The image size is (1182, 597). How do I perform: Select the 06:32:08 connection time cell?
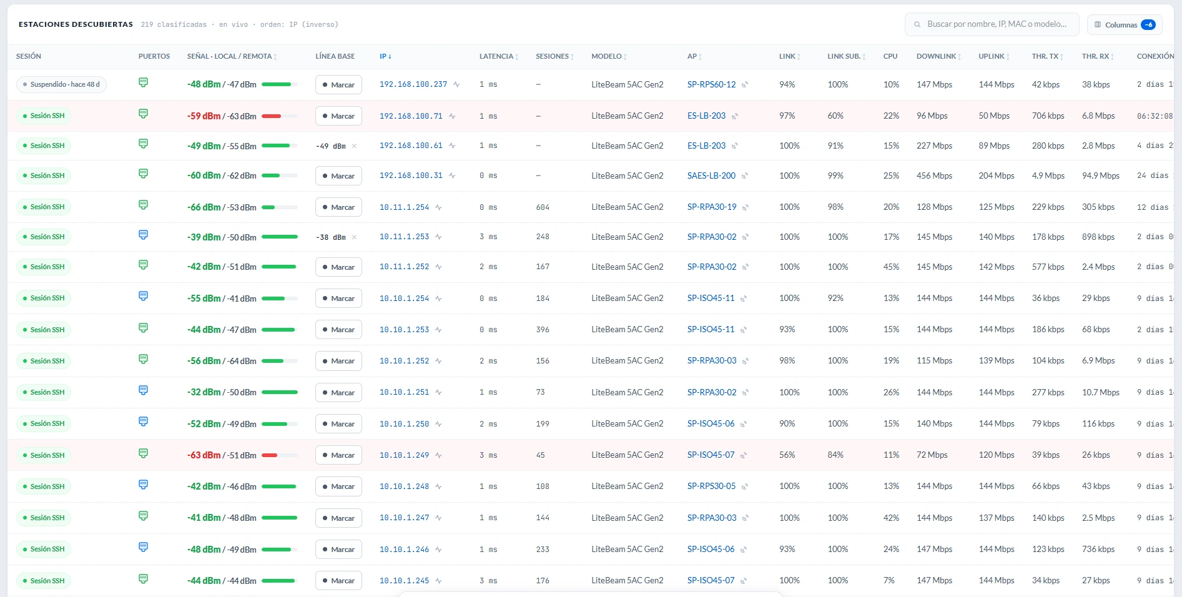[1155, 116]
